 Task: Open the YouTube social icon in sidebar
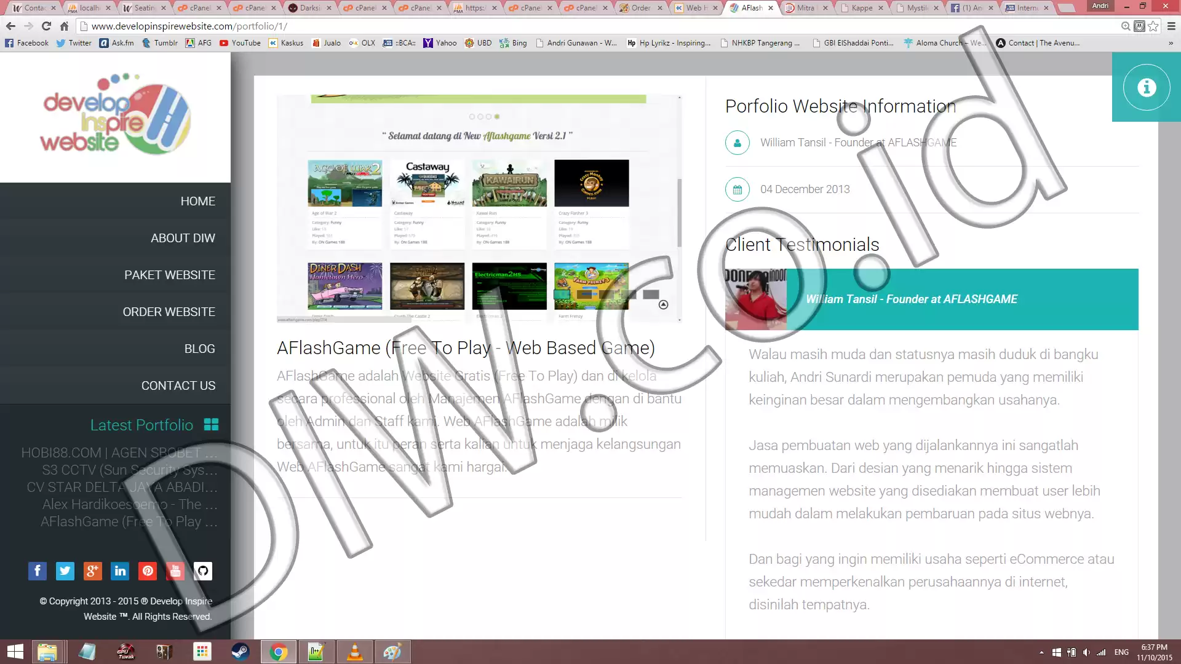(175, 571)
